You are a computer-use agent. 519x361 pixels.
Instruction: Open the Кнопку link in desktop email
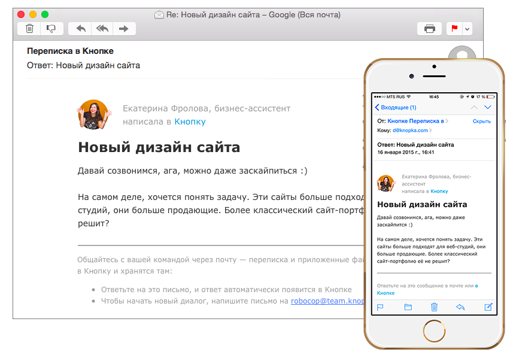[190, 122]
